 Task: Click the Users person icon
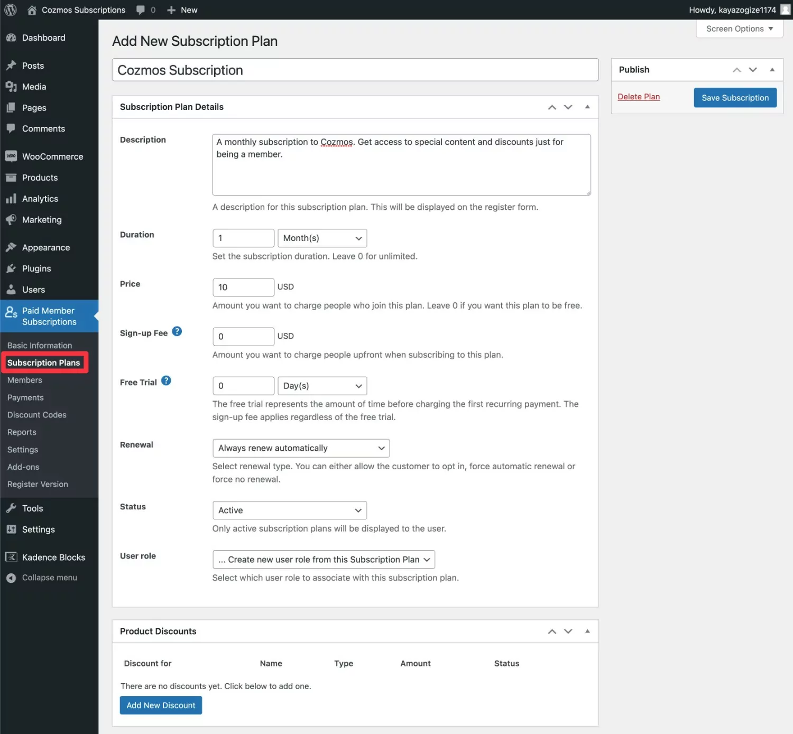[11, 290]
